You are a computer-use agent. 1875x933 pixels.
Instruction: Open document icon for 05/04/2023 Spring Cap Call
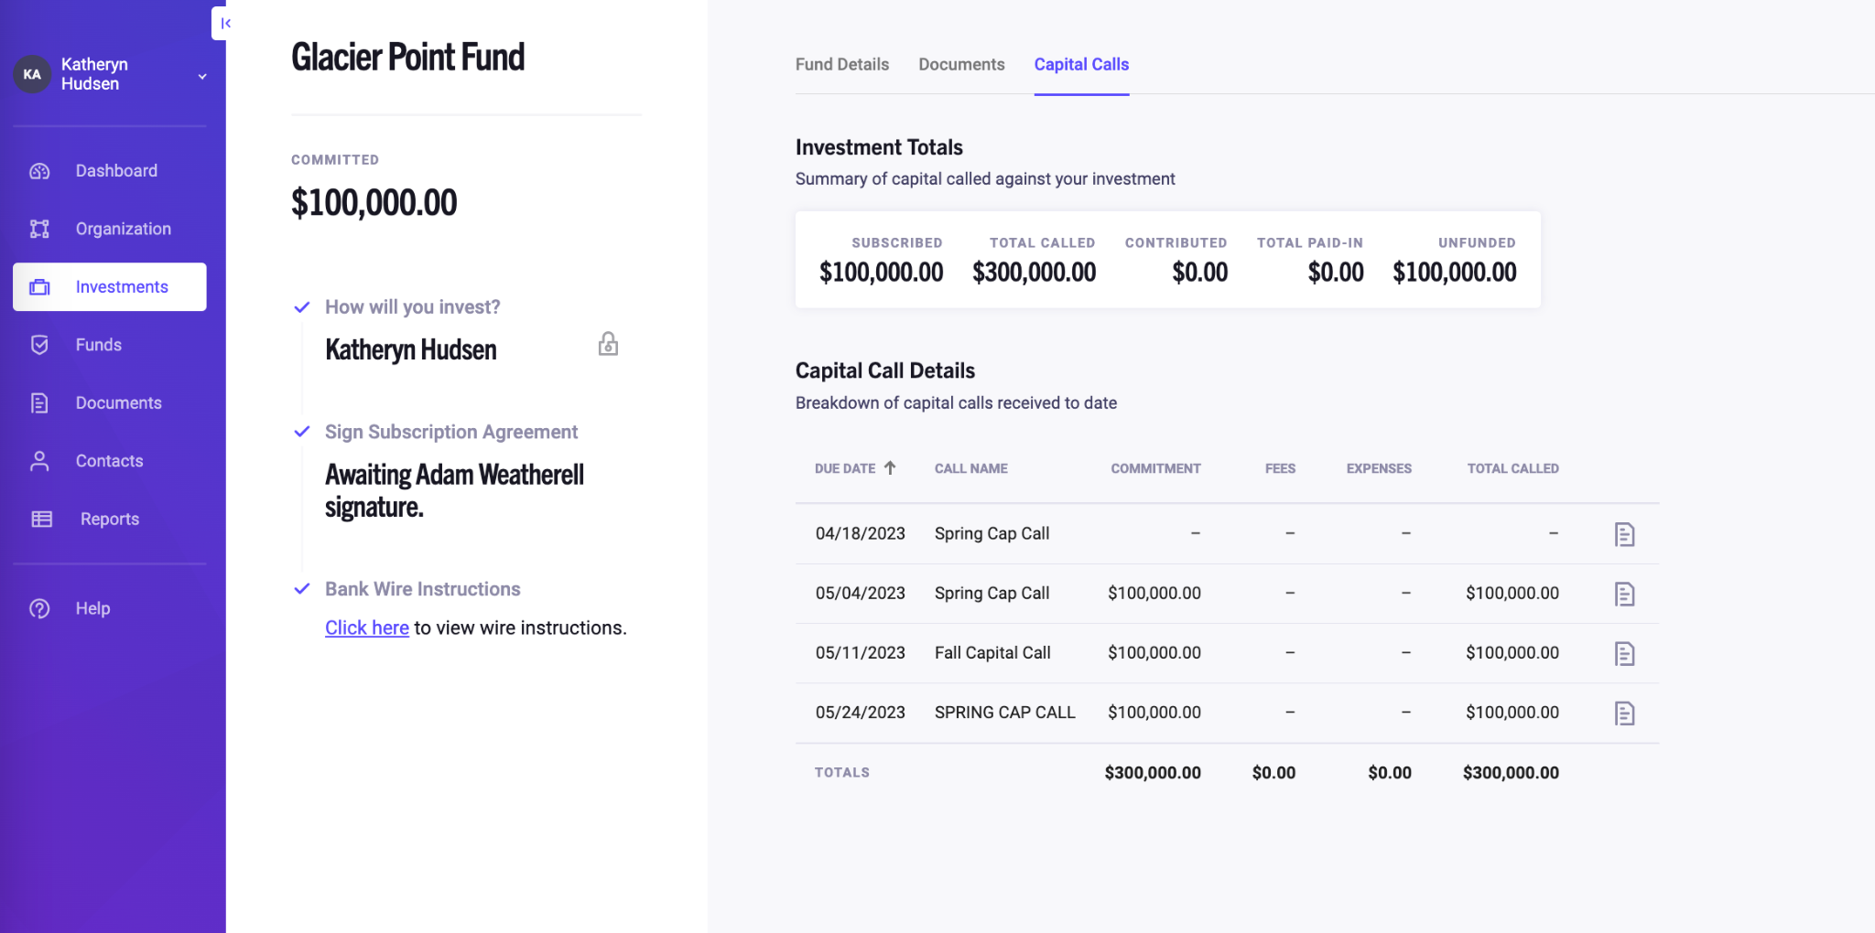click(1624, 594)
